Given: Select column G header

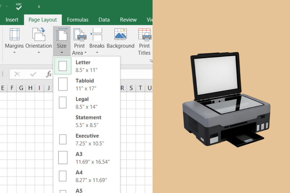Looking at the screenshot, I should [x=21, y=88].
